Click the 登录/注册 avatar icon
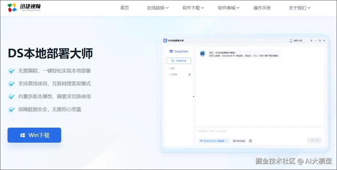This screenshot has height=170, width=337. click(x=291, y=40)
